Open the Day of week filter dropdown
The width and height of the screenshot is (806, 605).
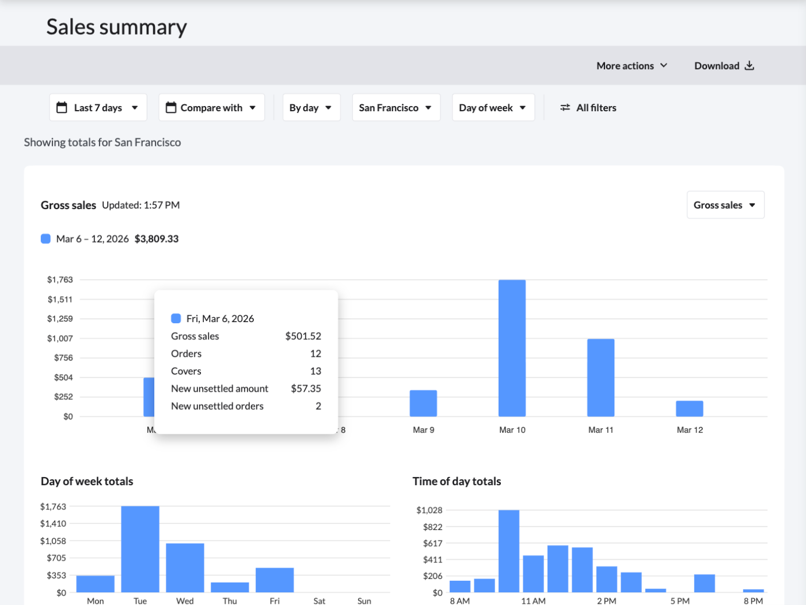[x=493, y=108]
